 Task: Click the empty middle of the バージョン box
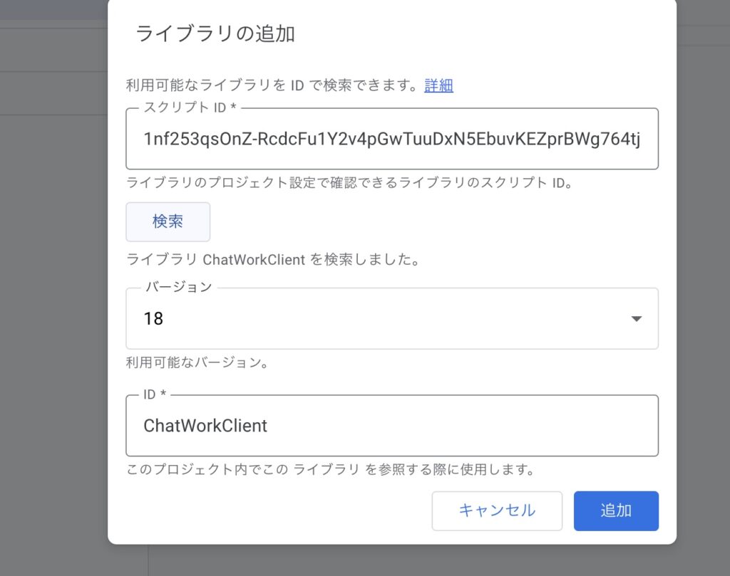392,319
